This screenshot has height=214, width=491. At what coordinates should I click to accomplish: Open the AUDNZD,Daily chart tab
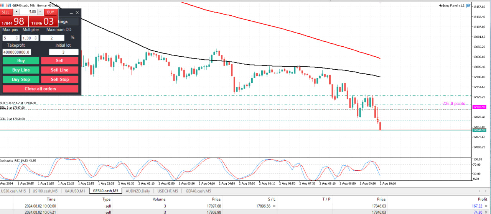click(138, 191)
